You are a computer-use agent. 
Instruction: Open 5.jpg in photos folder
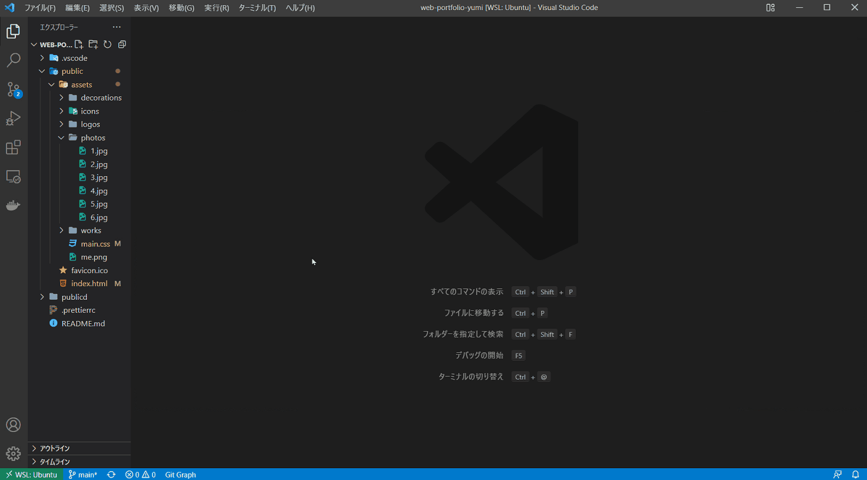pos(79,204)
